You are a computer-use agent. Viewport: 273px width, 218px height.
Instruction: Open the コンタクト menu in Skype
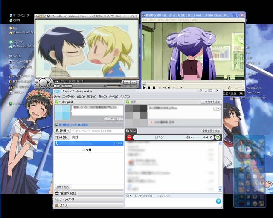68,97
